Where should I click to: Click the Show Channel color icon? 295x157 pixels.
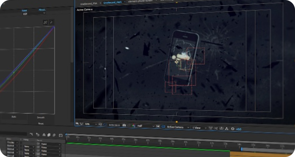(x=133, y=125)
